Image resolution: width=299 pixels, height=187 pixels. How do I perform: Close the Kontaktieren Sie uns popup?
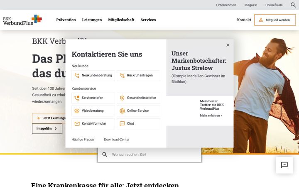click(x=228, y=45)
